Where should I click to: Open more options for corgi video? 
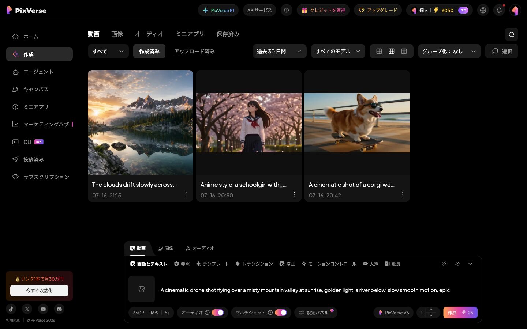403,194
